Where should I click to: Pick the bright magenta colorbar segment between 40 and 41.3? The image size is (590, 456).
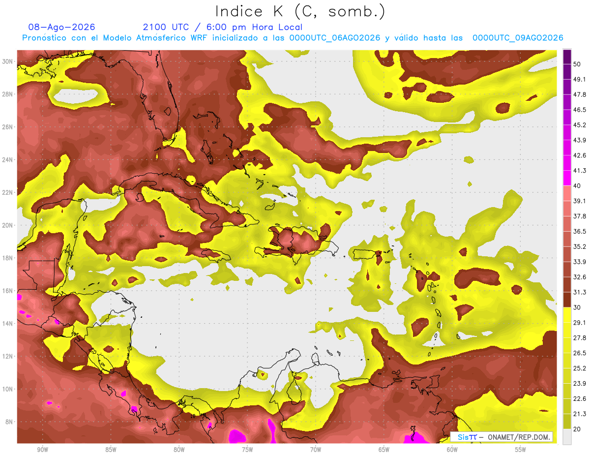[567, 178]
